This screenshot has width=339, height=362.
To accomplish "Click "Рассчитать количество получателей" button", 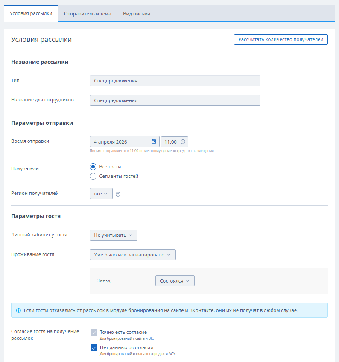I will (x=281, y=40).
